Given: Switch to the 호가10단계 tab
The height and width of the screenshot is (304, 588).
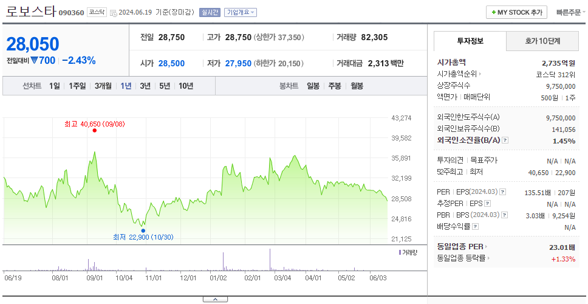Looking at the screenshot, I should [x=542, y=41].
